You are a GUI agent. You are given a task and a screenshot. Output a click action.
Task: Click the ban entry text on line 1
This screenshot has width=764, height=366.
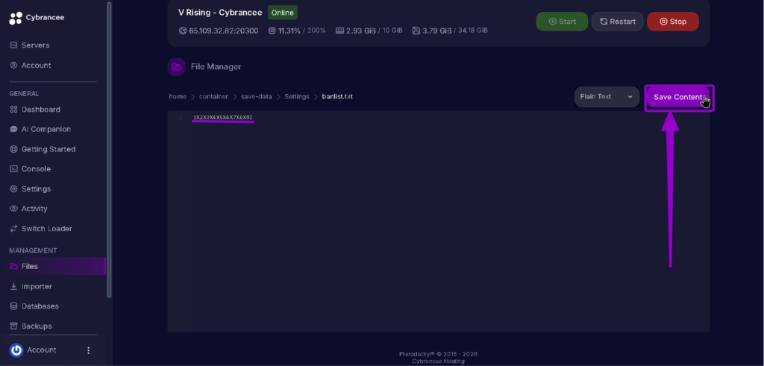pyautogui.click(x=222, y=118)
